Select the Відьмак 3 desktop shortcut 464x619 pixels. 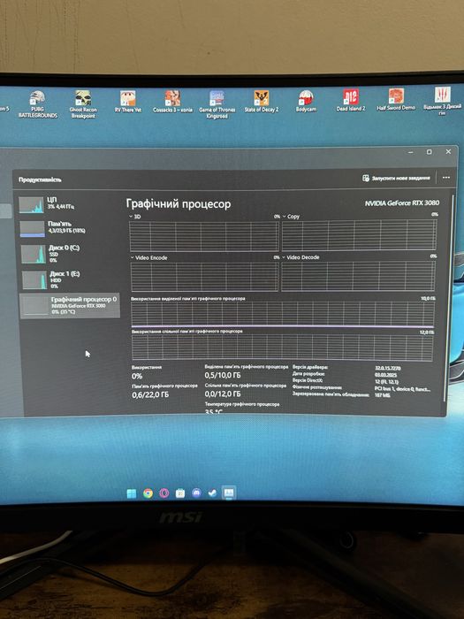click(442, 101)
